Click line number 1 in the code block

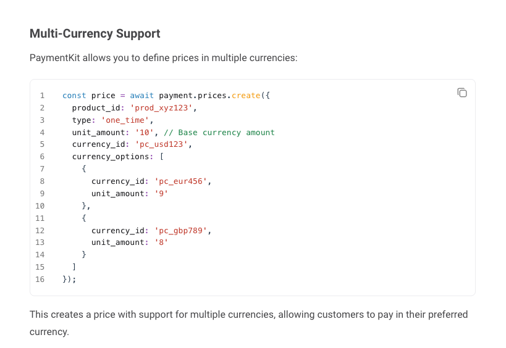tap(42, 96)
